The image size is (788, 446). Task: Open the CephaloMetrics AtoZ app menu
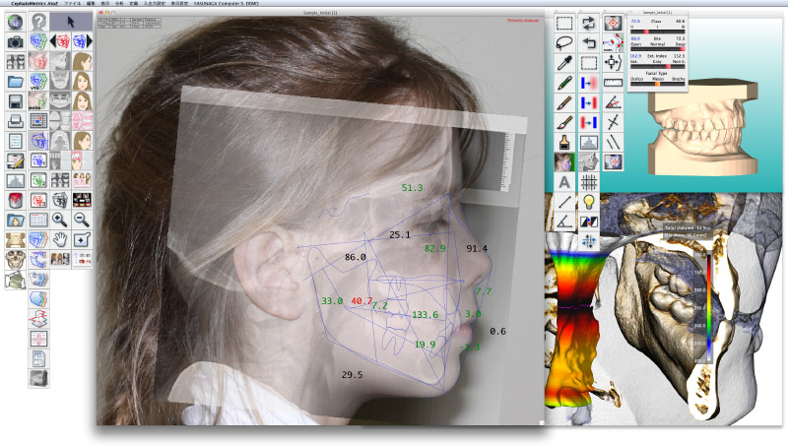pos(34,3)
